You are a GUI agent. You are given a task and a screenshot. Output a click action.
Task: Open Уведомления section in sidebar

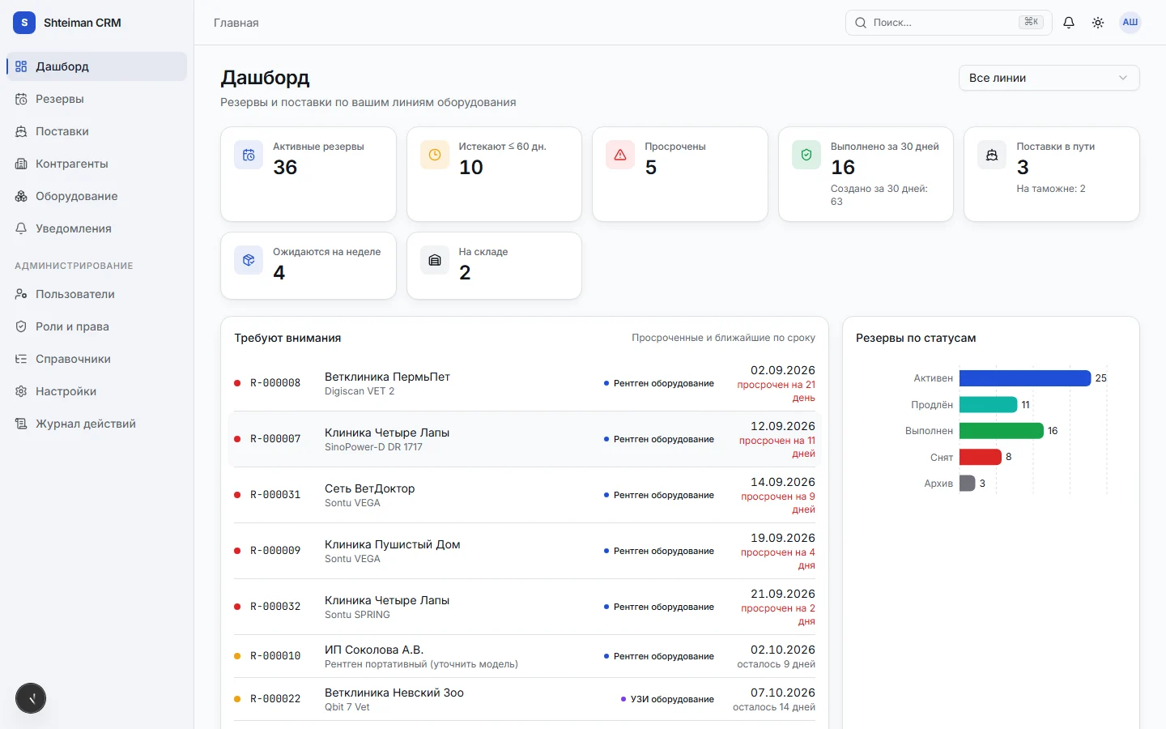tap(97, 228)
